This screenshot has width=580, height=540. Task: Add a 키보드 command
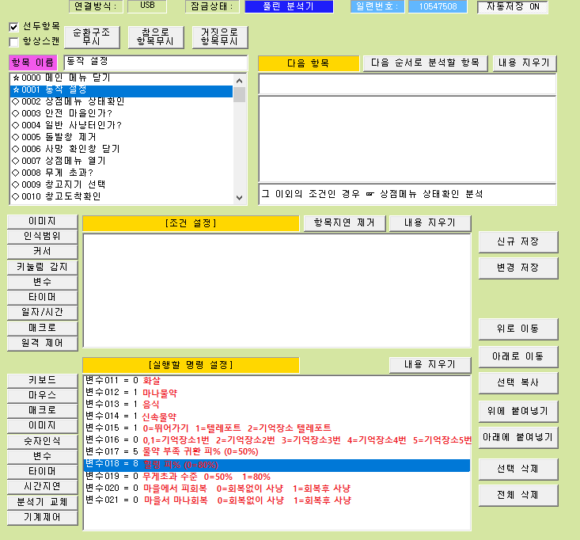pos(43,380)
